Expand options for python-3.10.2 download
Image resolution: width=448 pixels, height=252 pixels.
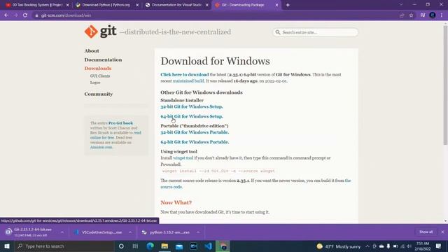[x=198, y=232]
